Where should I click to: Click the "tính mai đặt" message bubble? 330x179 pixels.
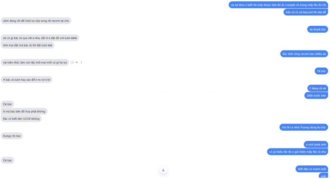click(x=27, y=45)
